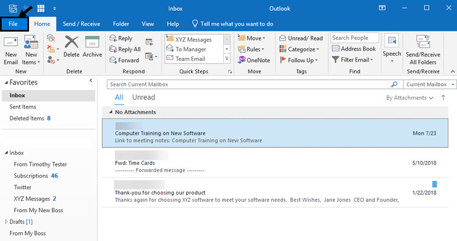Archive the selected message
The width and height of the screenshot is (457, 241).
pyautogui.click(x=92, y=47)
